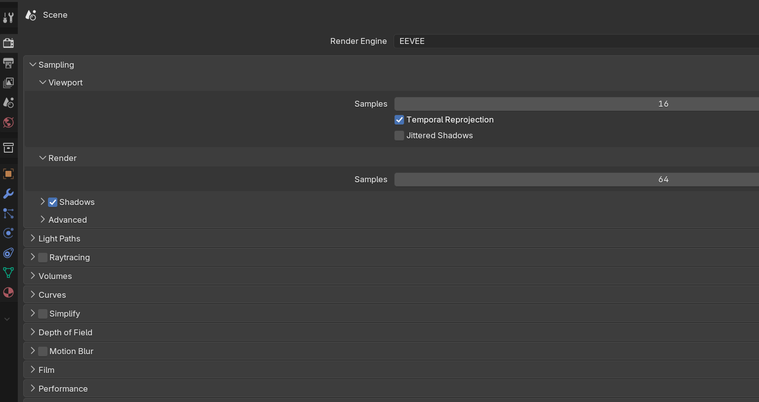The width and height of the screenshot is (759, 402).
Task: Click the Scene name text in header
Action: click(55, 15)
